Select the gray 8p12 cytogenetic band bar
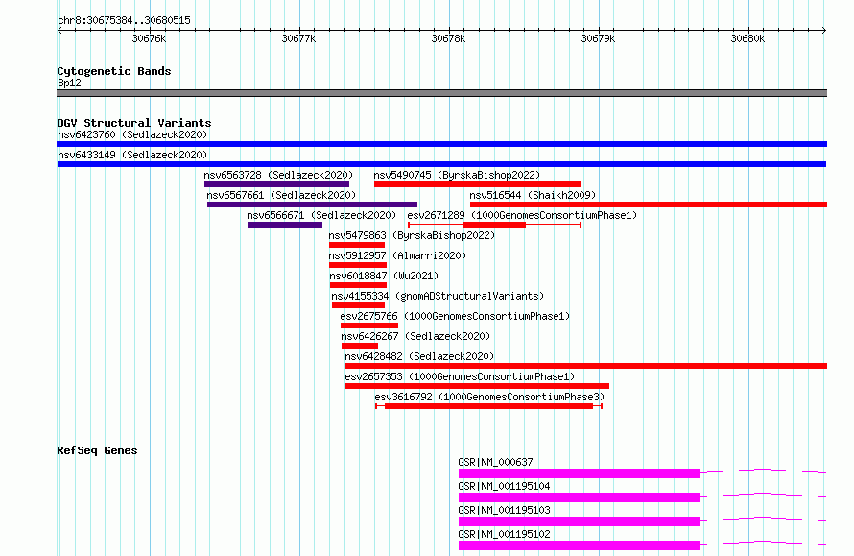Viewport: 854px width, 556px height. 441,93
